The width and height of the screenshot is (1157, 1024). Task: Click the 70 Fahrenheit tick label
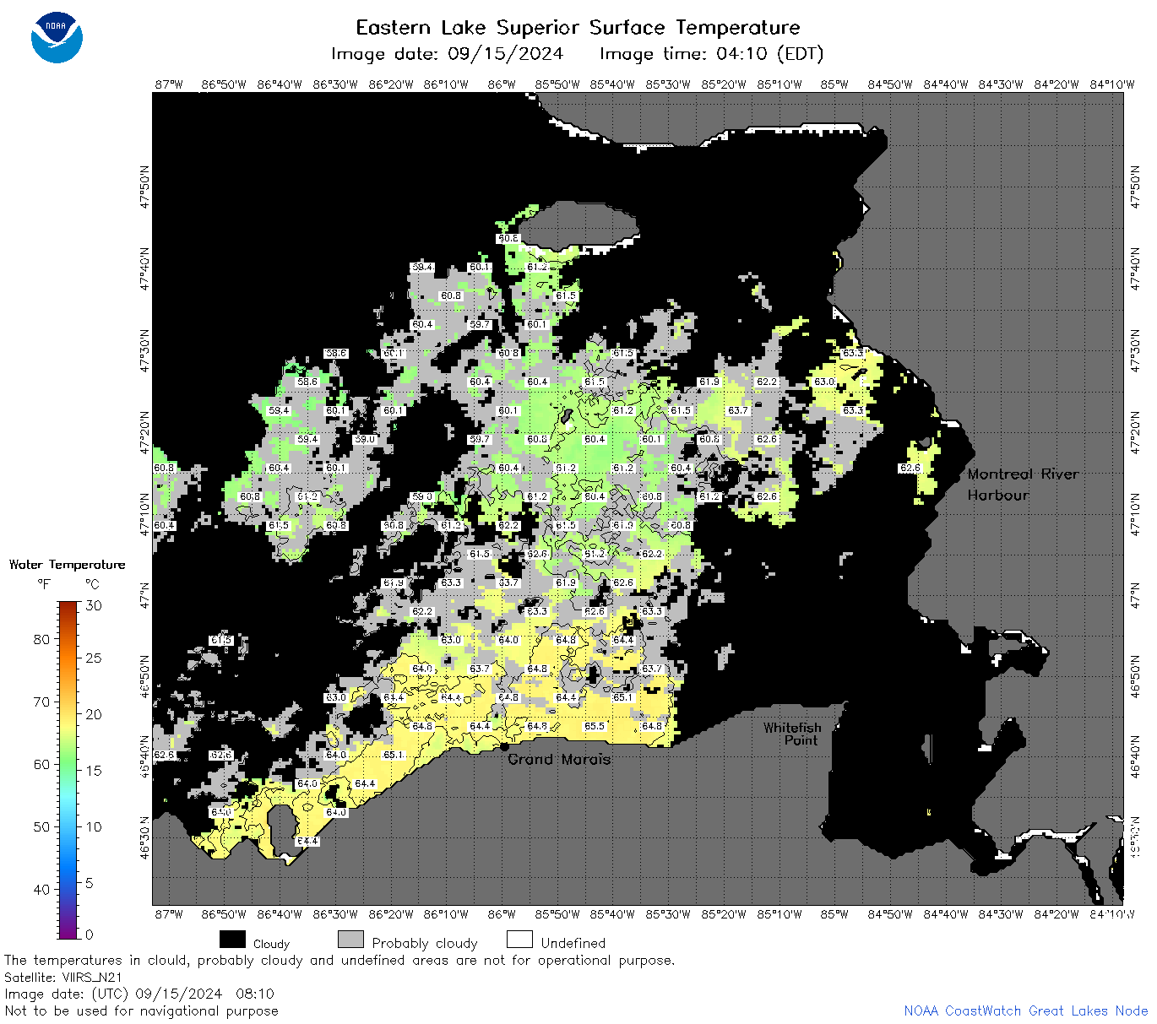click(x=41, y=702)
